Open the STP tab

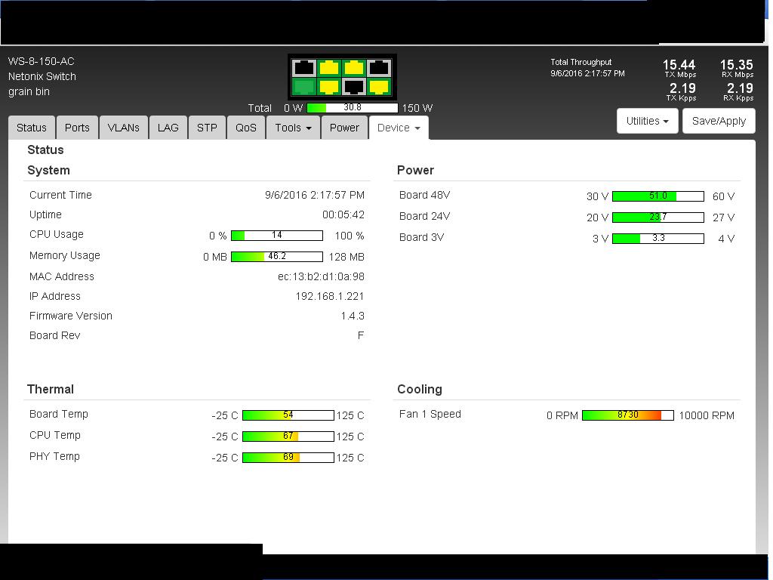pos(207,128)
